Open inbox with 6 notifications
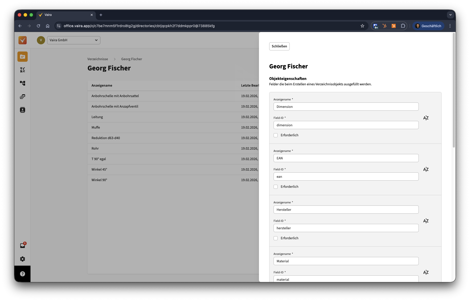This screenshot has width=470, height=301. click(x=23, y=245)
